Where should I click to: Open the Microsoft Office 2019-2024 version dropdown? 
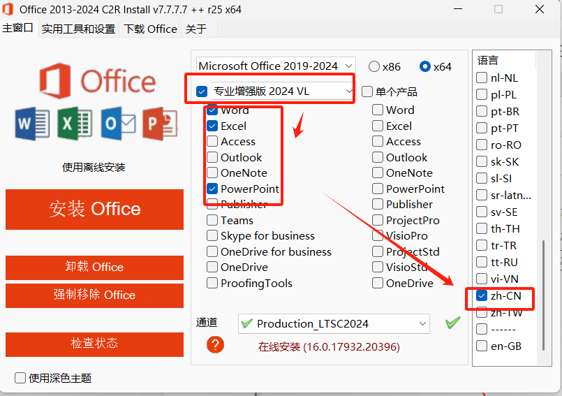pyautogui.click(x=276, y=66)
